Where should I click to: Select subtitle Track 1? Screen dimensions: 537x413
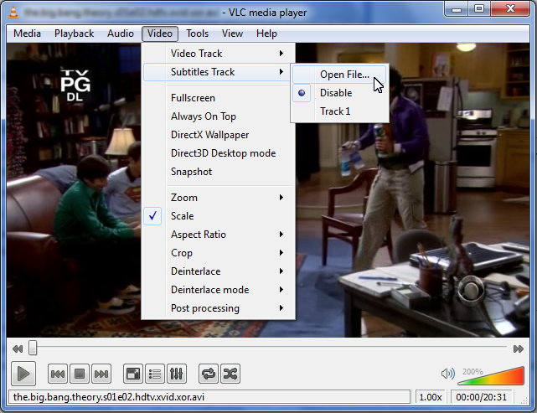[335, 111]
